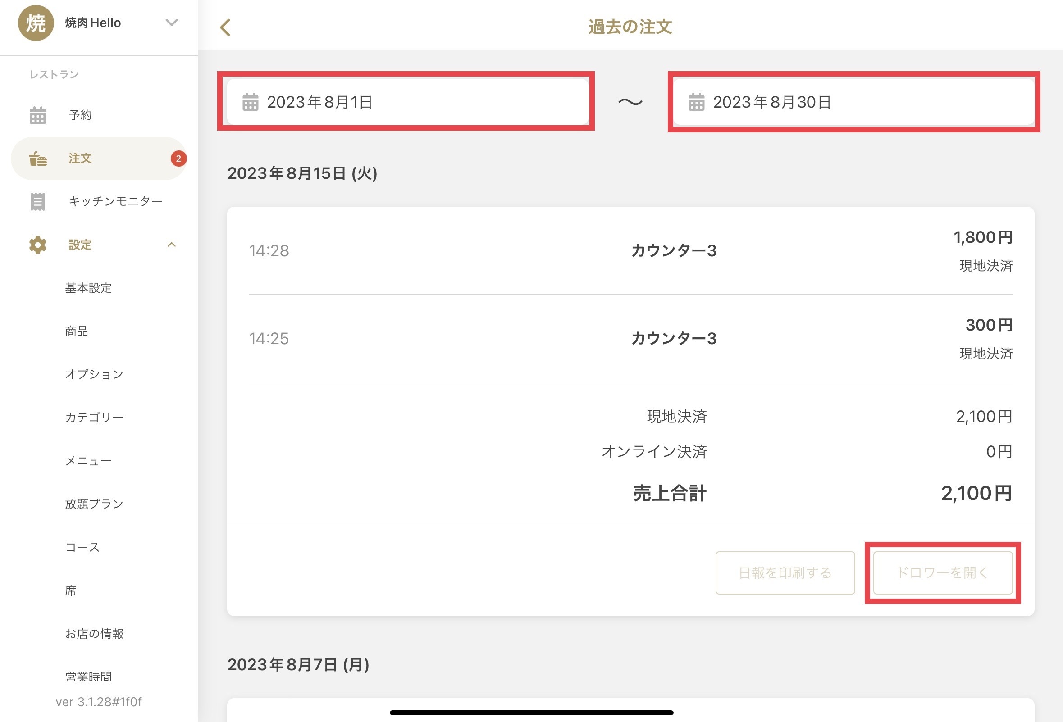Open the 2023年8月30日 end date picker

point(853,102)
